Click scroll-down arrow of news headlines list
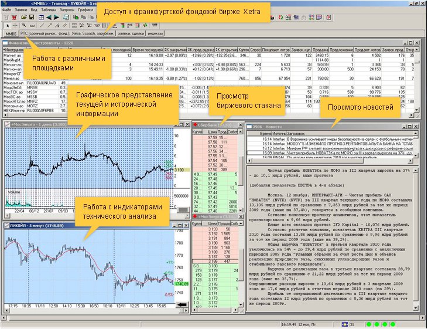This screenshot has height=329, width=428. (x=416, y=155)
